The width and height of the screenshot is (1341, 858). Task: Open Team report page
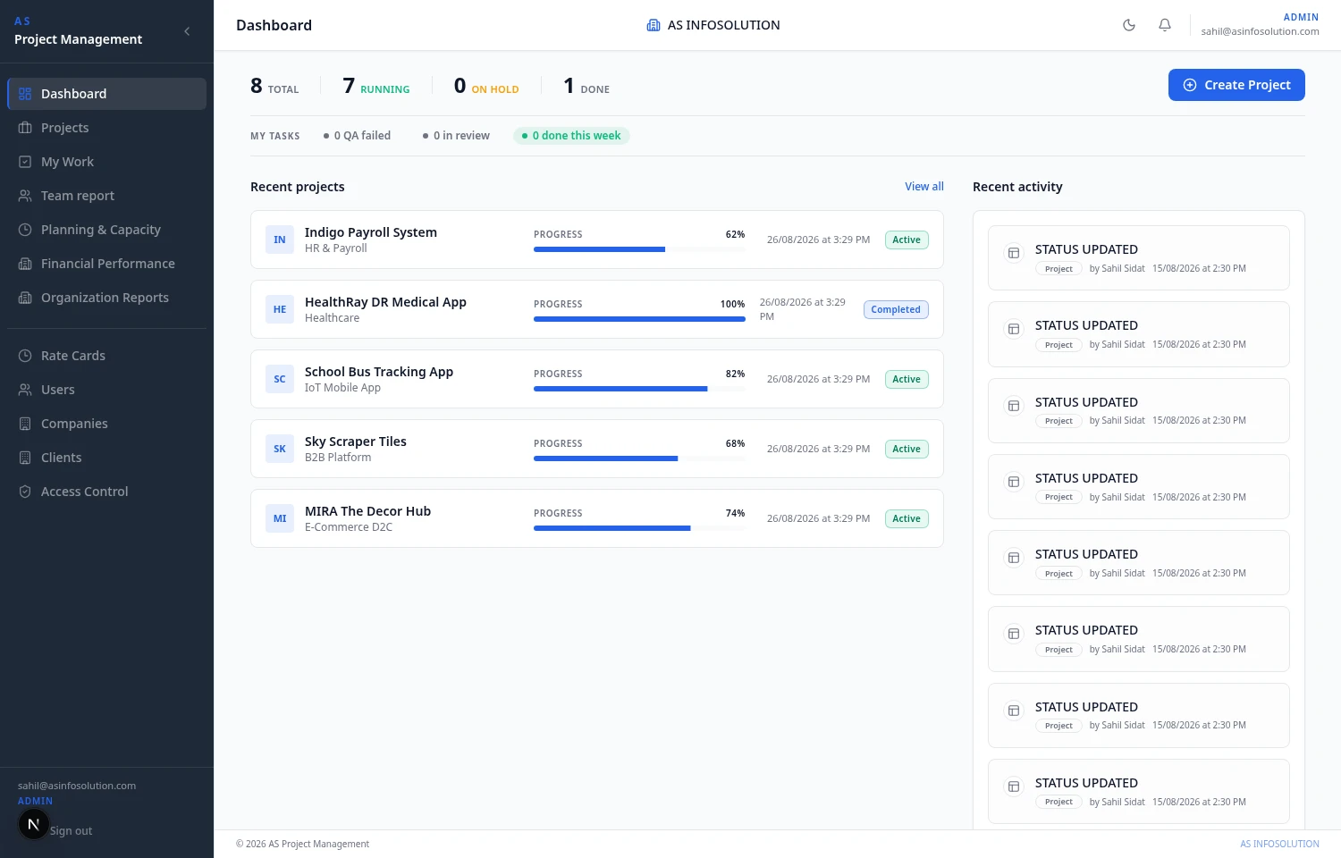106,196
